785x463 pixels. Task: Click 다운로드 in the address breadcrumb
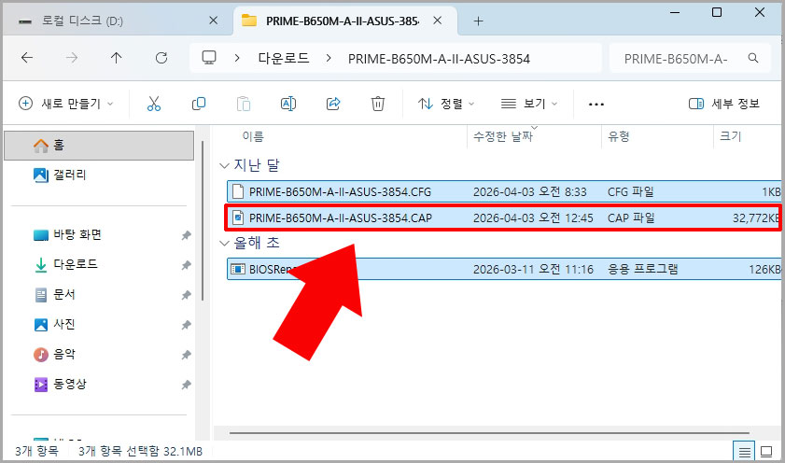(x=284, y=58)
